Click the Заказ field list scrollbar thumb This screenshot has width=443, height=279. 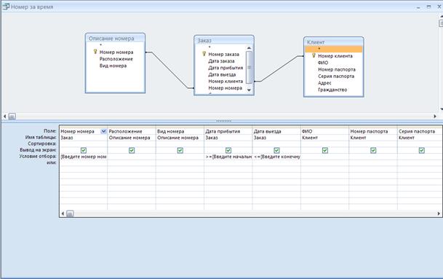[x=249, y=67]
